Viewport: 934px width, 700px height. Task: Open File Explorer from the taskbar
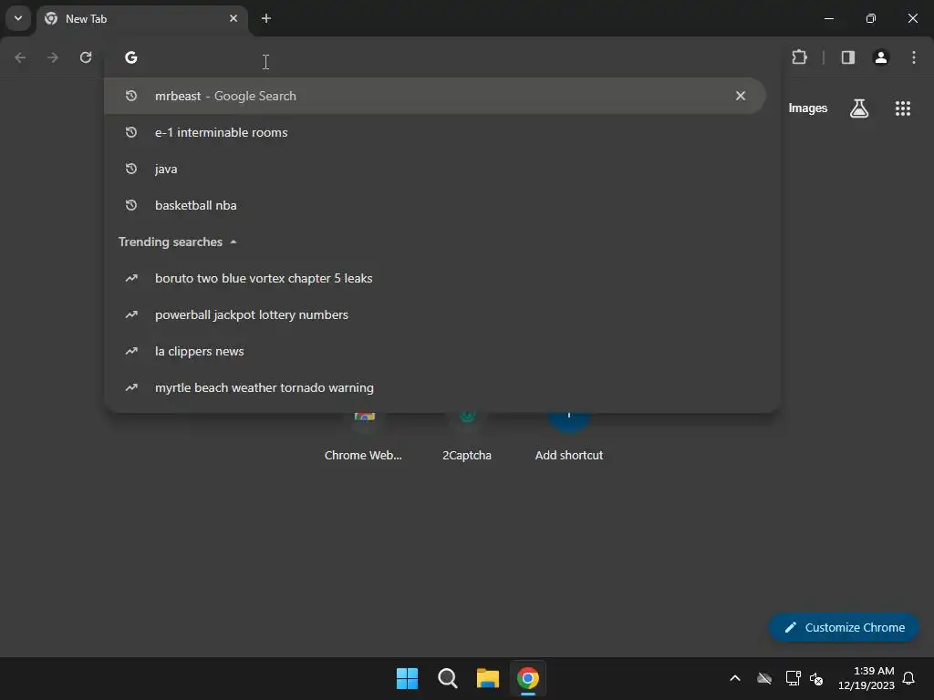pos(487,678)
